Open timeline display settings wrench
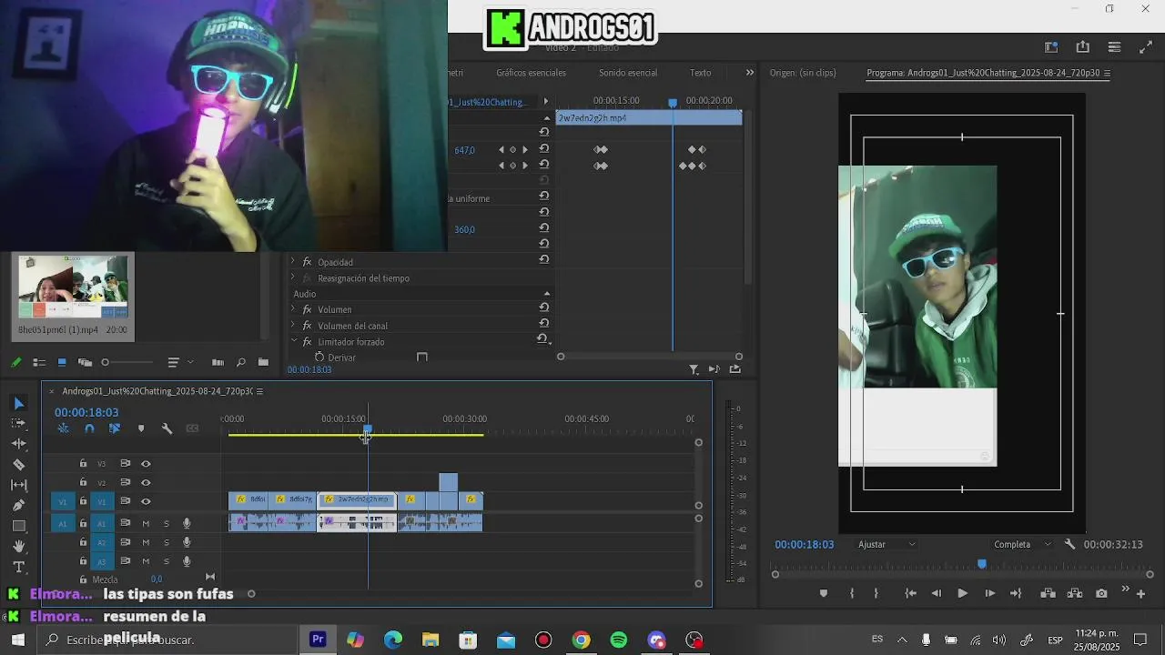The width and height of the screenshot is (1165, 655). coord(167,428)
